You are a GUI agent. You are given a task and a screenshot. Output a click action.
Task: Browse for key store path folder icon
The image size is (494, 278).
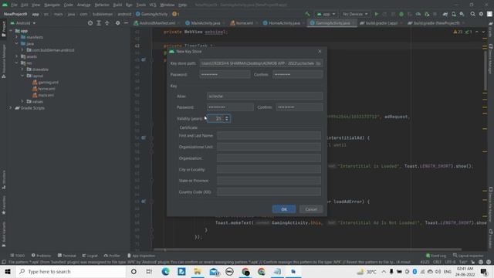[318, 63]
